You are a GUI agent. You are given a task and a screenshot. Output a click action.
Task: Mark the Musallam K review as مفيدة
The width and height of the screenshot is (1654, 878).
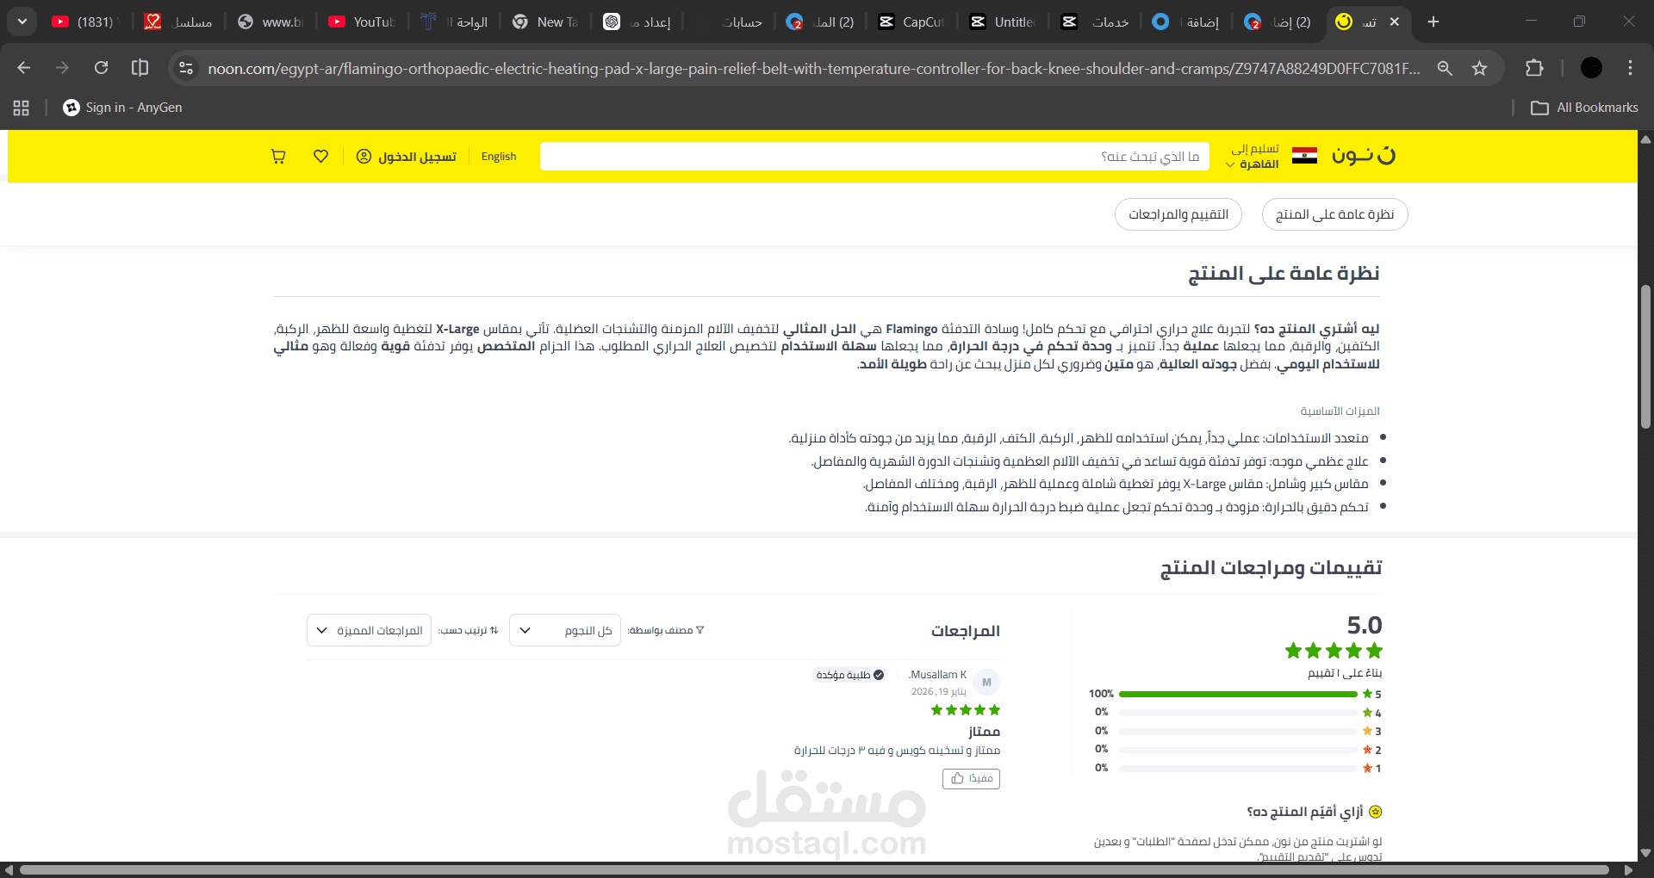pos(971,779)
